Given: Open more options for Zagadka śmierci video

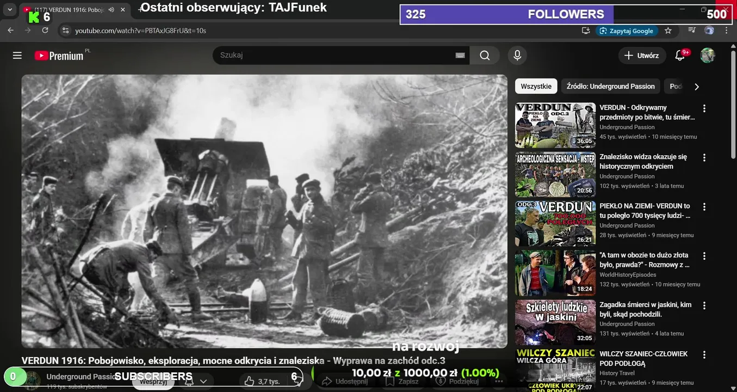Looking at the screenshot, I should 704,305.
